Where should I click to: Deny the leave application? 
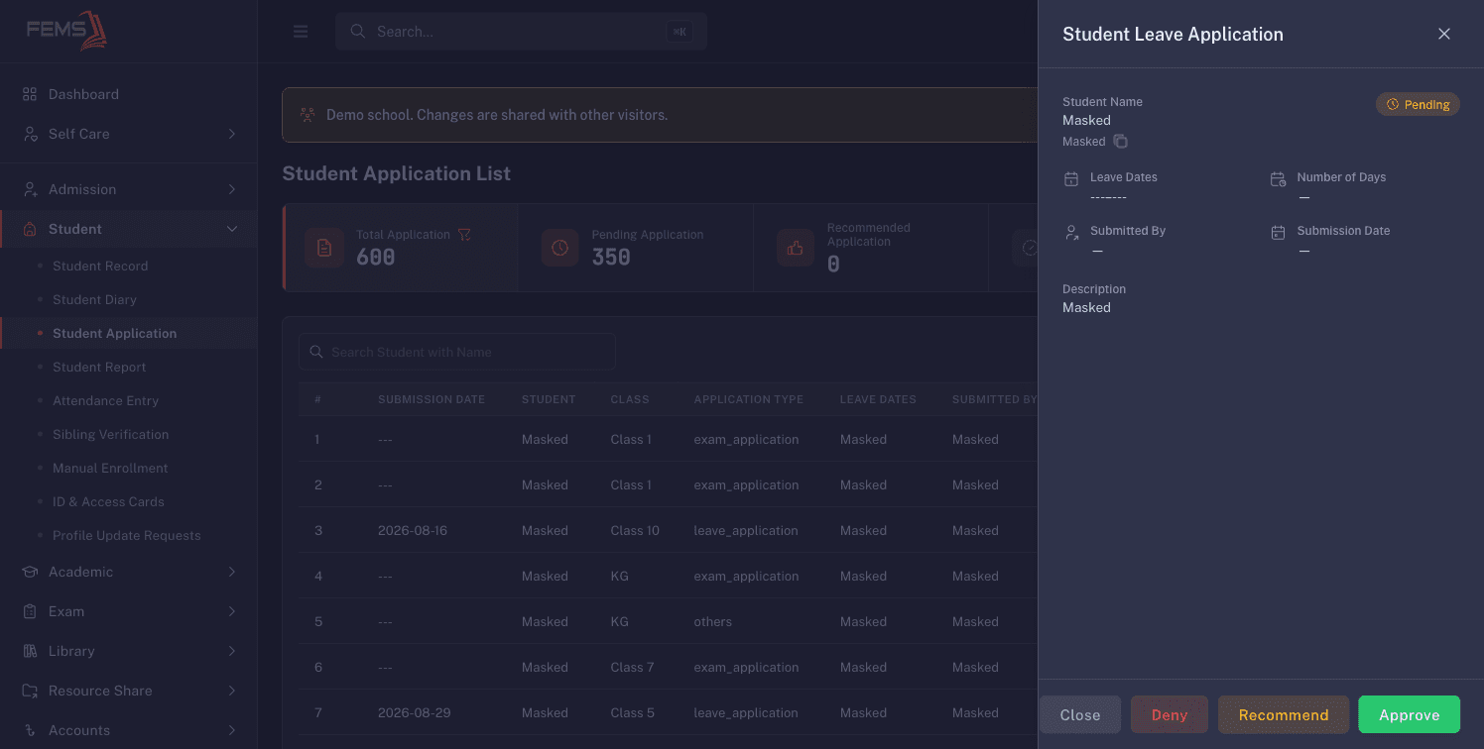(x=1170, y=714)
